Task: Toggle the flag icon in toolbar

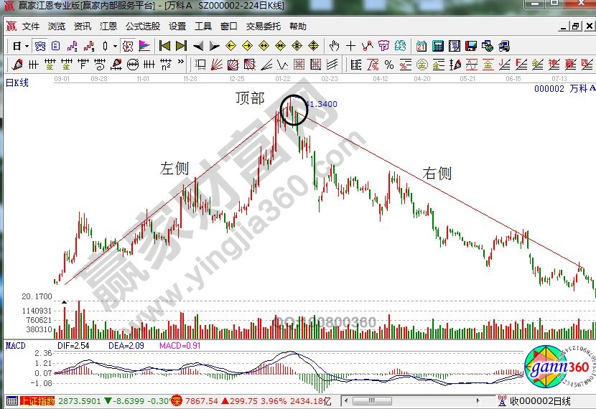Action: tap(144, 46)
